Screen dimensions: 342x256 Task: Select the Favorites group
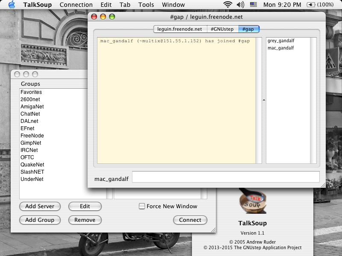[x=53, y=92]
